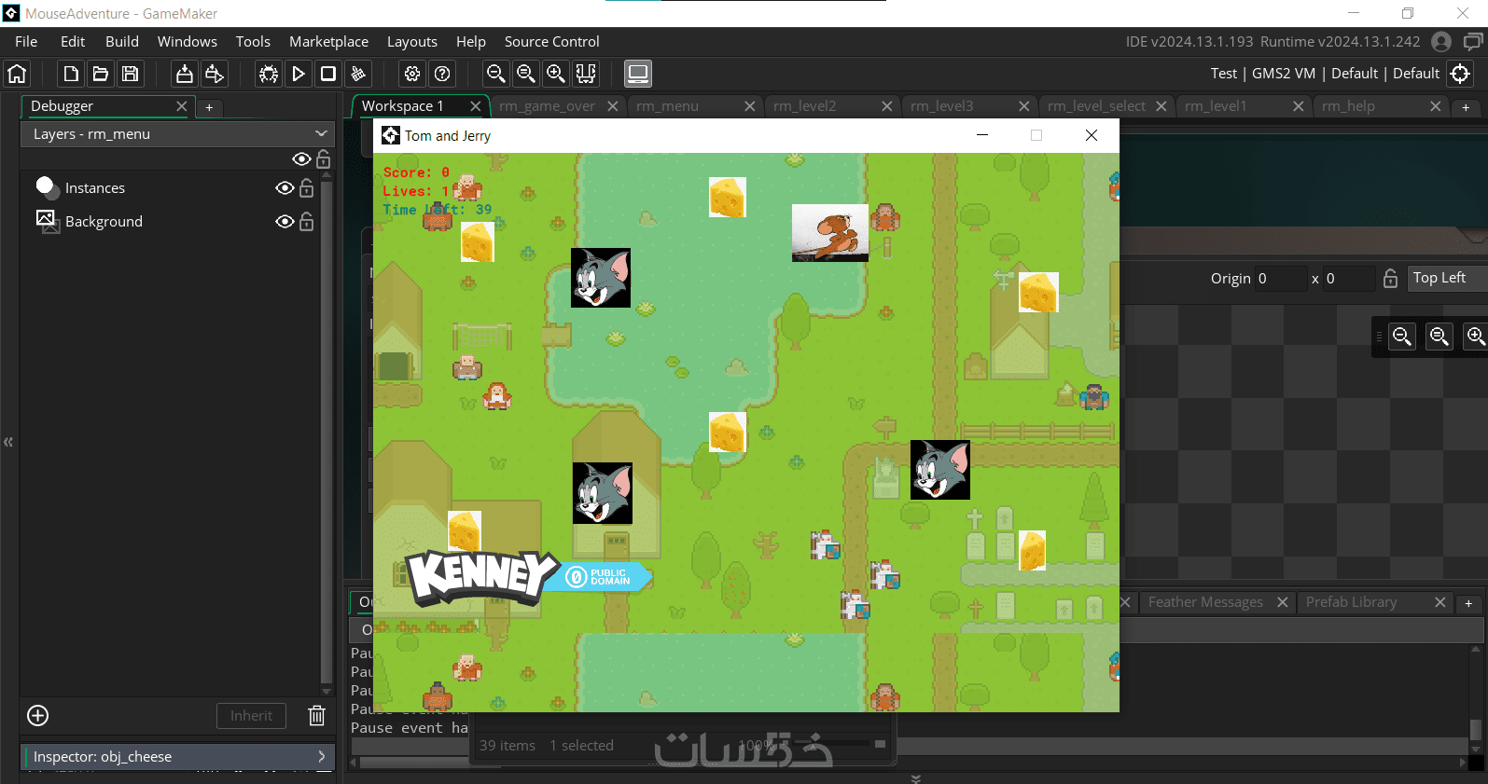Open the feedback chat bubbles icon

pyautogui.click(x=1473, y=42)
